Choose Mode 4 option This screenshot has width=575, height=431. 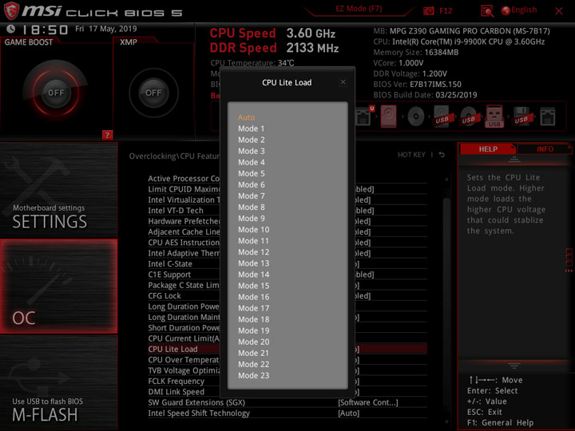[252, 162]
